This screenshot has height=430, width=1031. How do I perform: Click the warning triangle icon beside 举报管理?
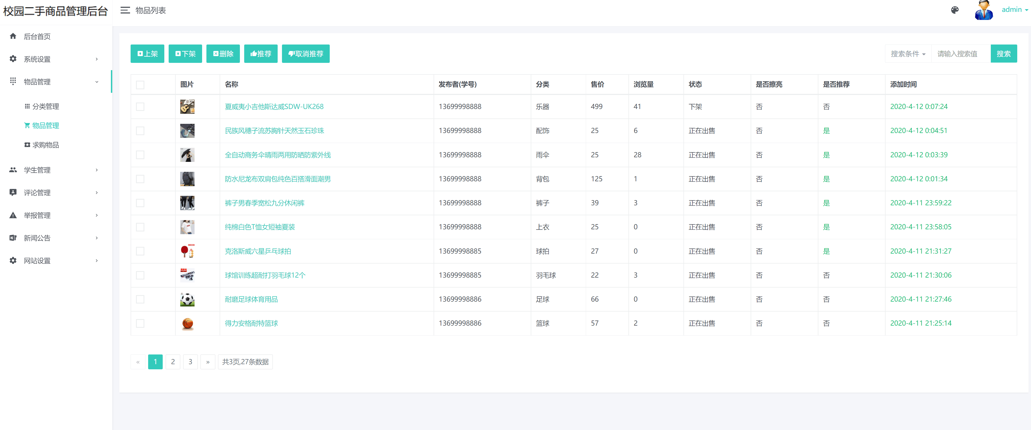tap(13, 215)
